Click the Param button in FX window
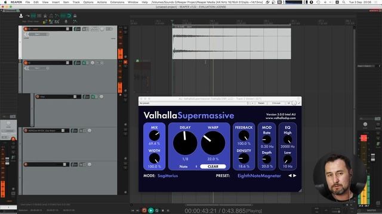382x214 pixels. point(261,103)
